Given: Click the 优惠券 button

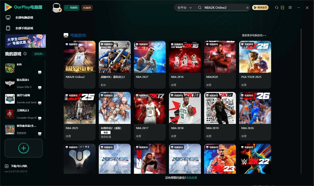Looking at the screenshot, I should coord(87,8).
